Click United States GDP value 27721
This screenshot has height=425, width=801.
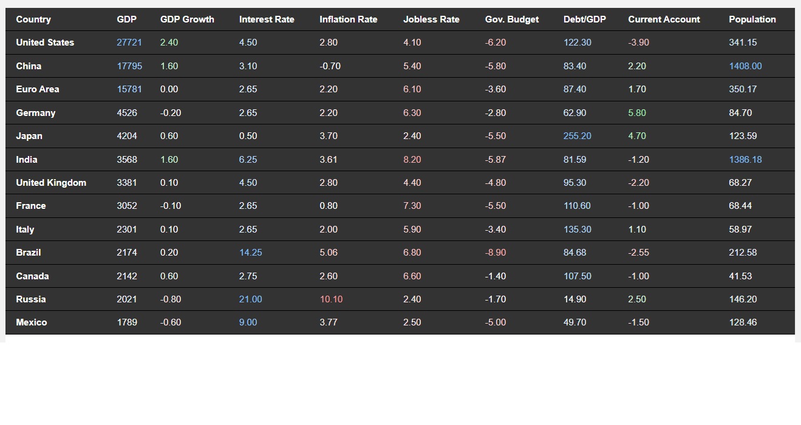click(x=129, y=42)
